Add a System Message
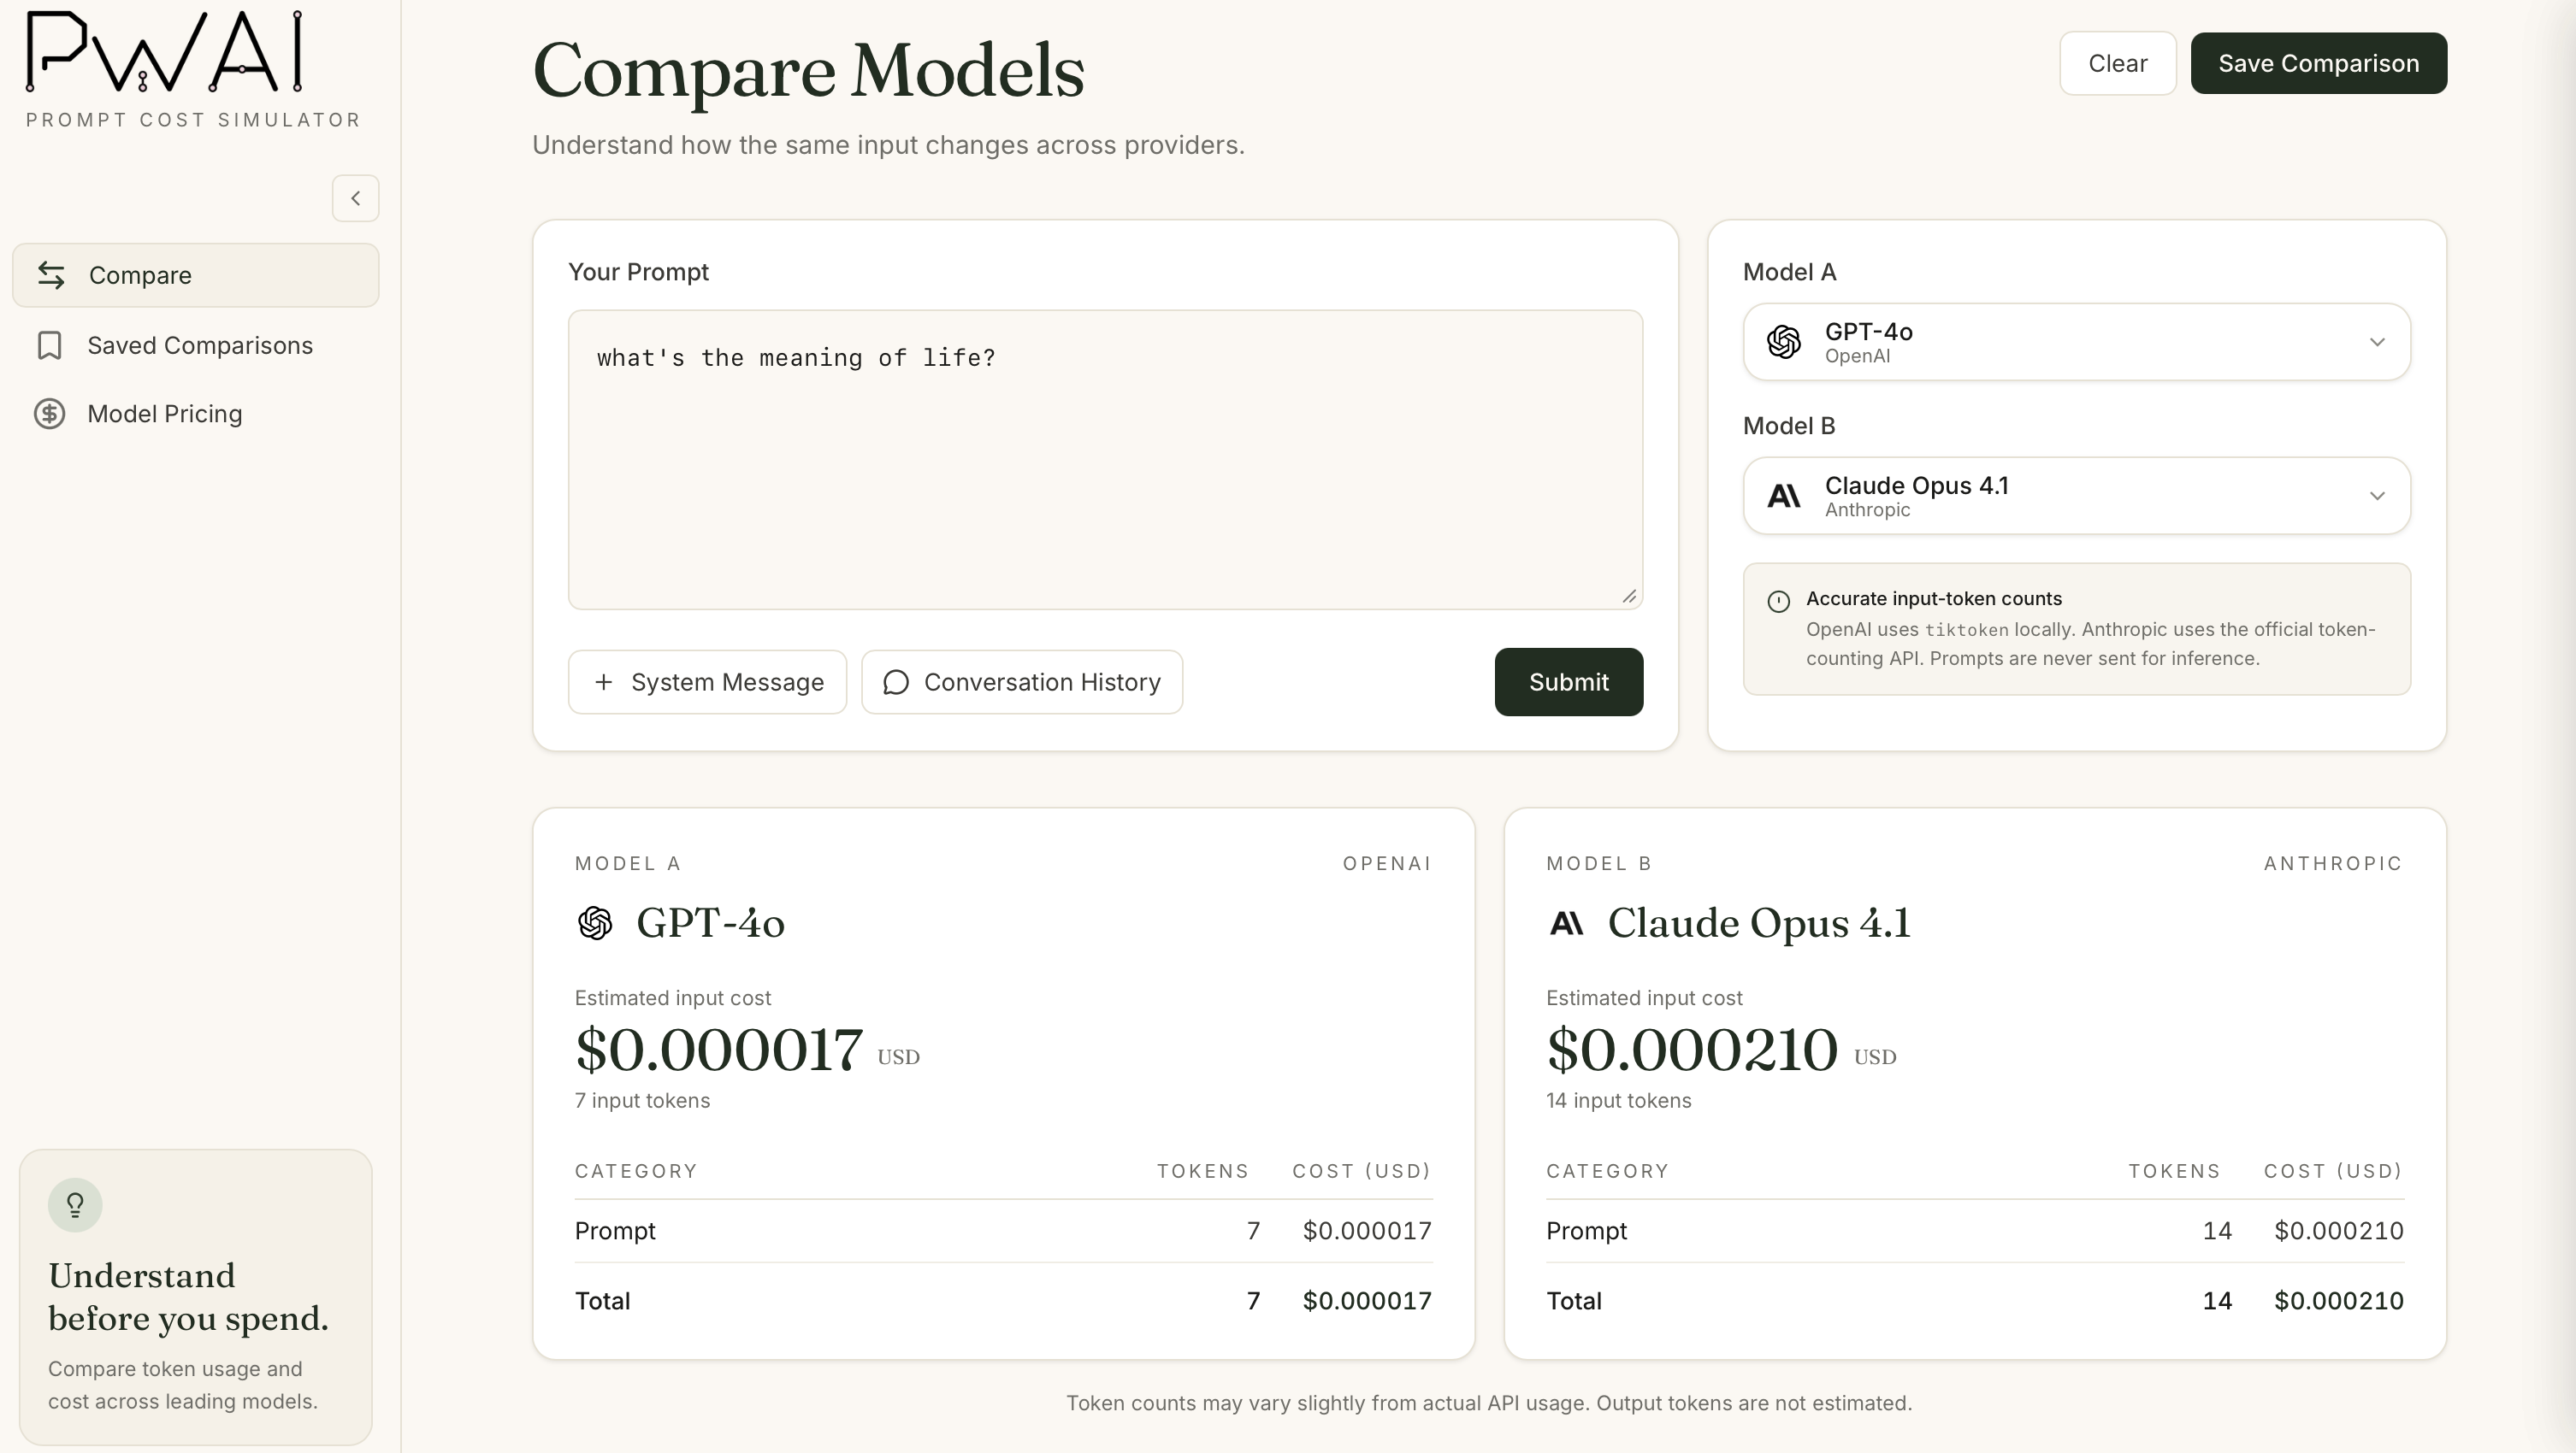This screenshot has height=1453, width=2576. pos(707,681)
